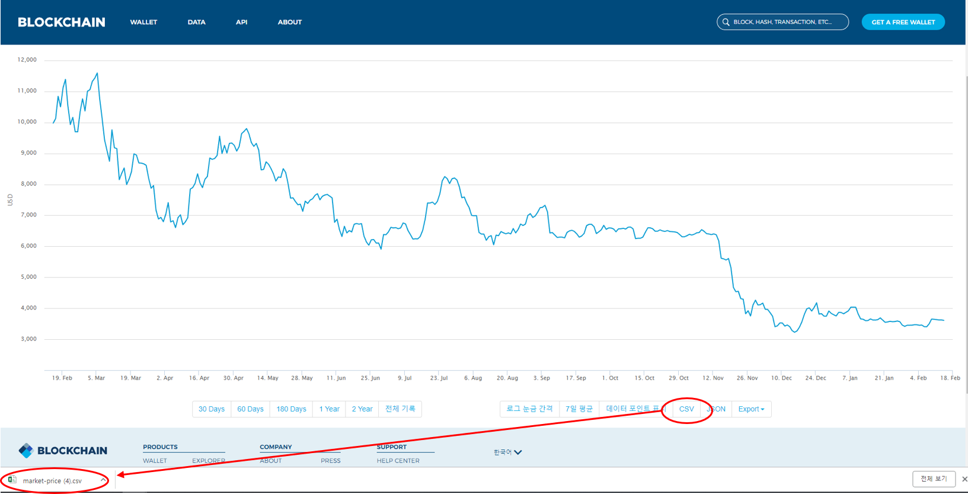Open the API menu item
The height and width of the screenshot is (494, 968).
click(x=241, y=22)
